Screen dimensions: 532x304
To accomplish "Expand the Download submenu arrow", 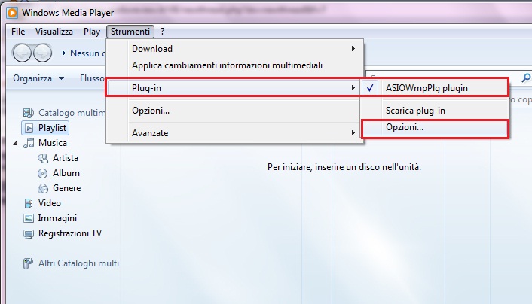I will click(353, 49).
